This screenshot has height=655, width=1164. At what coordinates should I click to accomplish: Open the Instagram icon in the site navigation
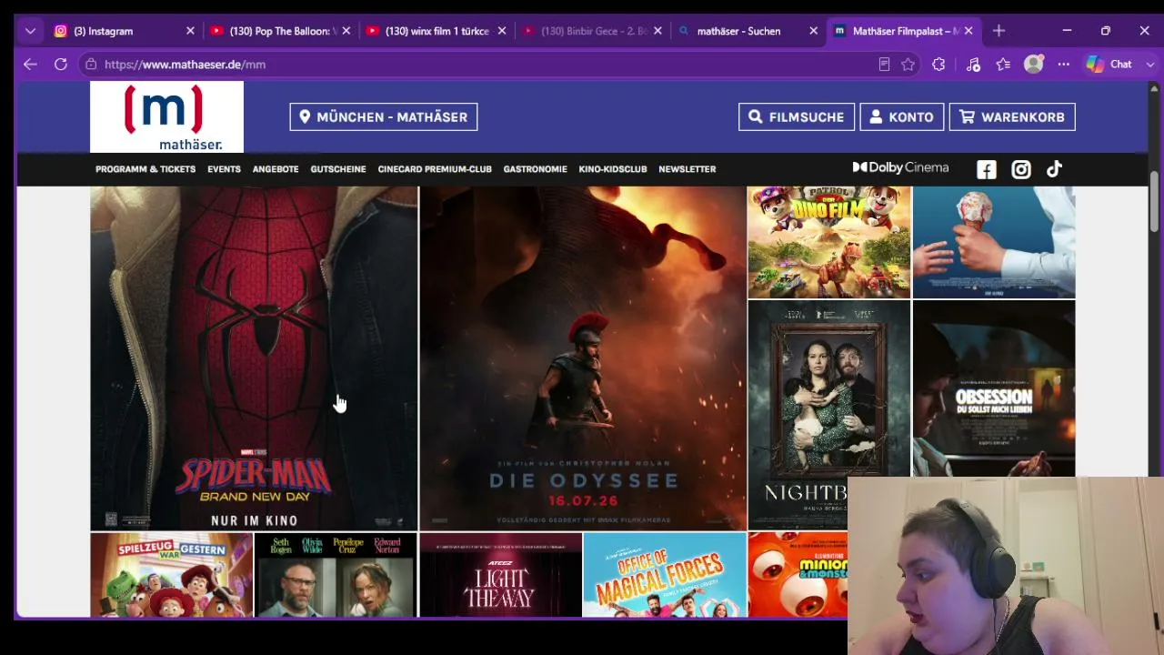1021,169
